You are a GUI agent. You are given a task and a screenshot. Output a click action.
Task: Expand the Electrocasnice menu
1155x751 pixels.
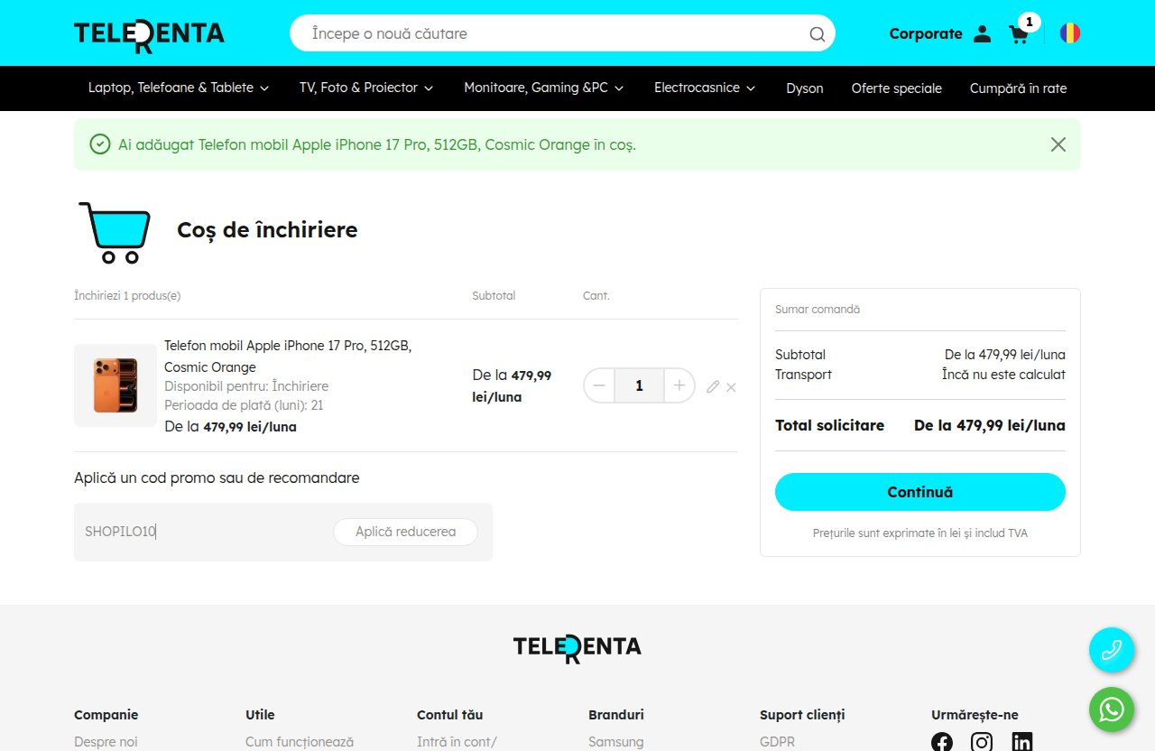point(705,88)
